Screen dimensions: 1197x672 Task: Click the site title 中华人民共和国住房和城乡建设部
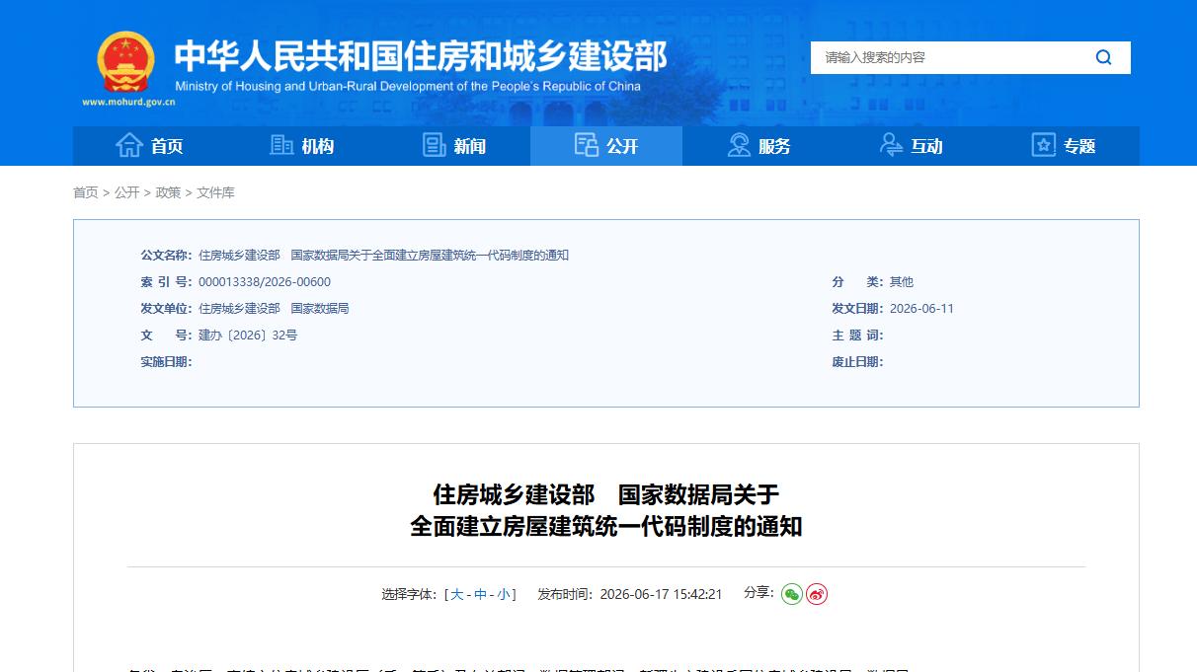point(421,55)
